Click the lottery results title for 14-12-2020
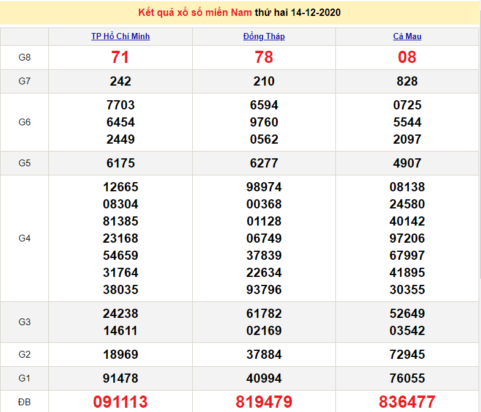This screenshot has width=481, height=412. 239,13
